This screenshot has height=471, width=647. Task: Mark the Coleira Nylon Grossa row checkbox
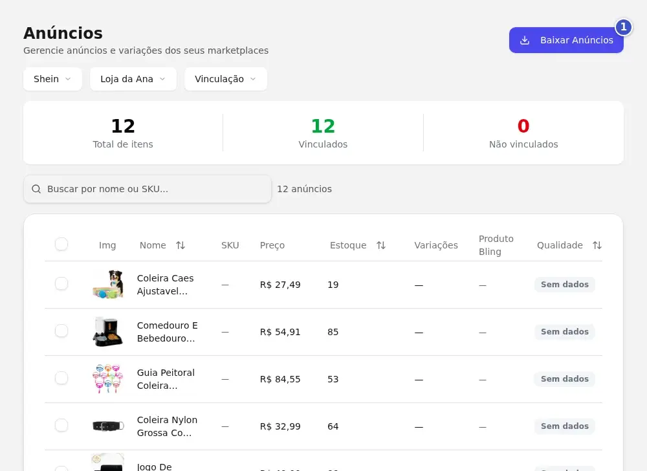coord(61,425)
